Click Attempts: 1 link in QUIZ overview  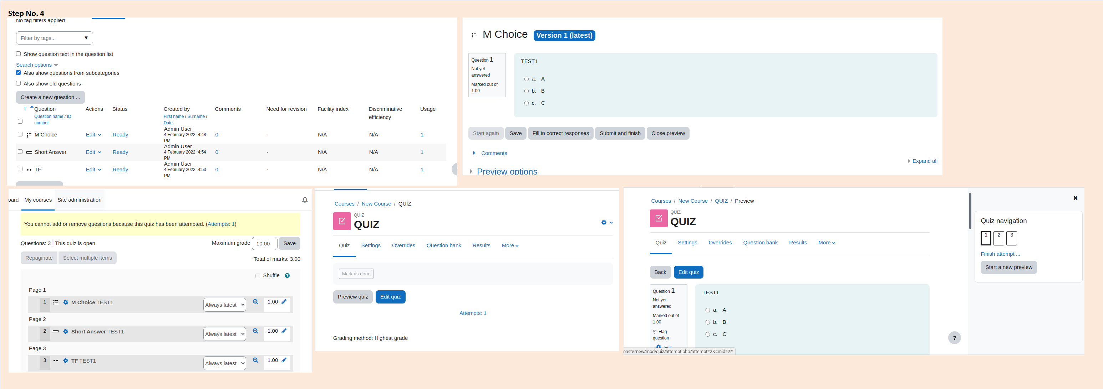point(473,313)
